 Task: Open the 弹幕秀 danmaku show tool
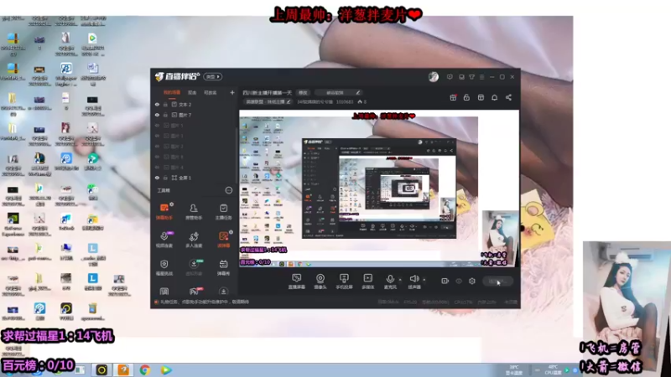pos(223,266)
